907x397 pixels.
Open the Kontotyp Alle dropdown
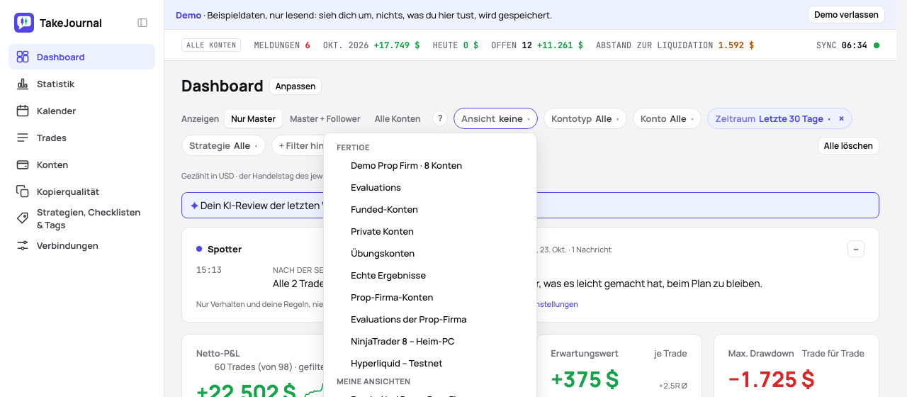(x=585, y=118)
